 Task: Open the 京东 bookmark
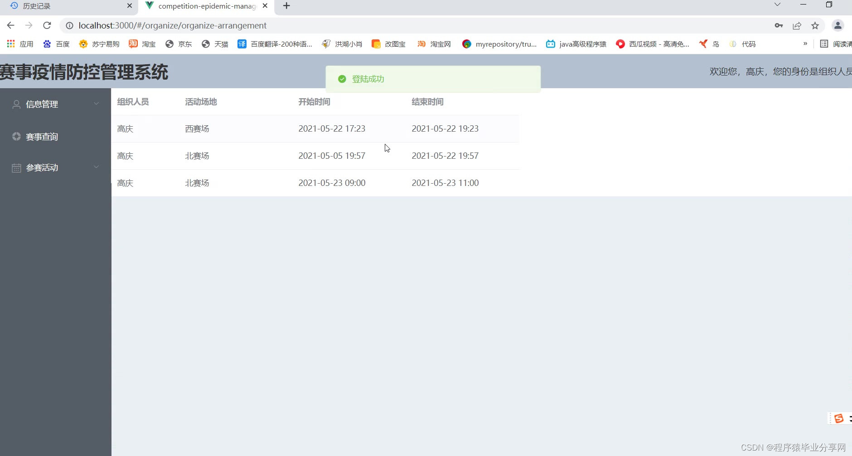[179, 44]
